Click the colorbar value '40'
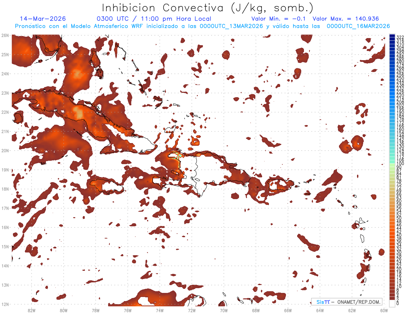The height and width of the screenshot is (315, 408). tap(399, 235)
